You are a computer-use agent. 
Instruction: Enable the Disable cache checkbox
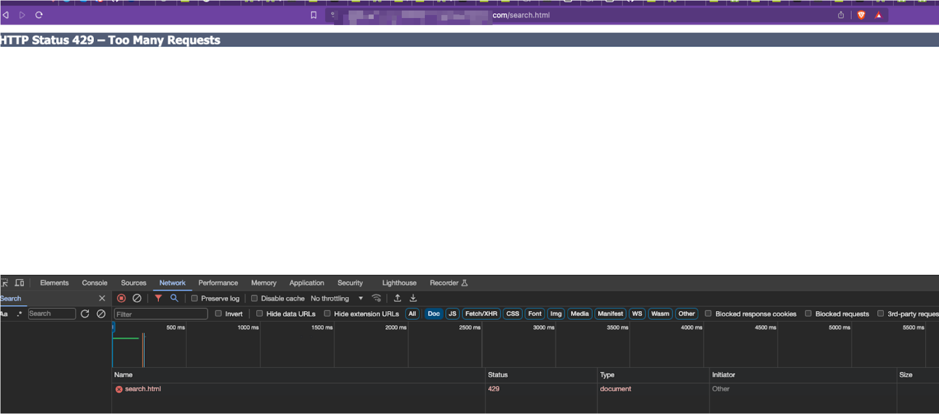(x=254, y=298)
